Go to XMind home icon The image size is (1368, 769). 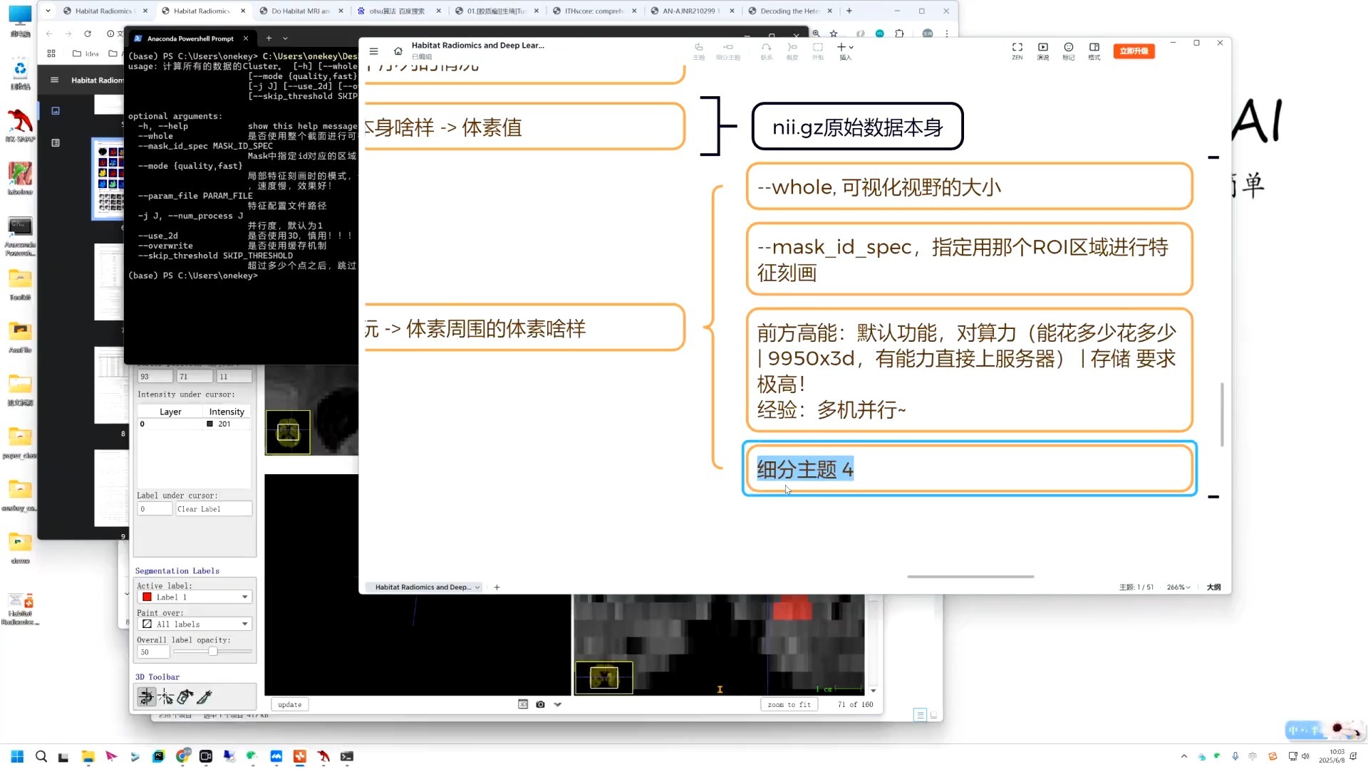point(398,51)
